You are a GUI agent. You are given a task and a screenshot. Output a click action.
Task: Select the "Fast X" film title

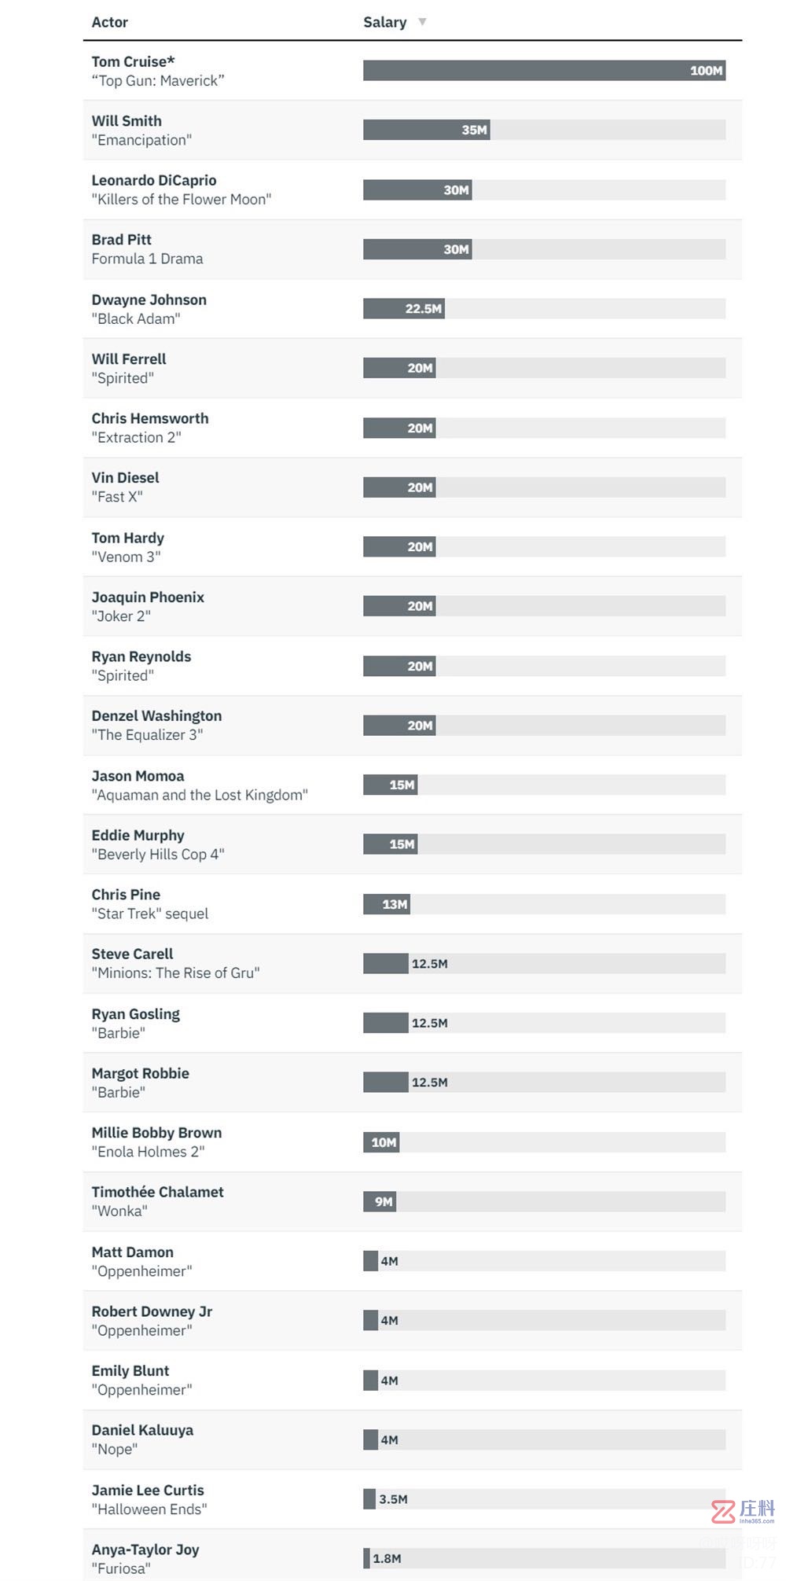point(117,497)
